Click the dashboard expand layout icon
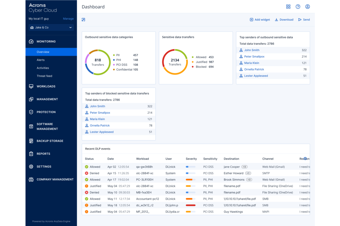340x226 pixels. point(84,20)
